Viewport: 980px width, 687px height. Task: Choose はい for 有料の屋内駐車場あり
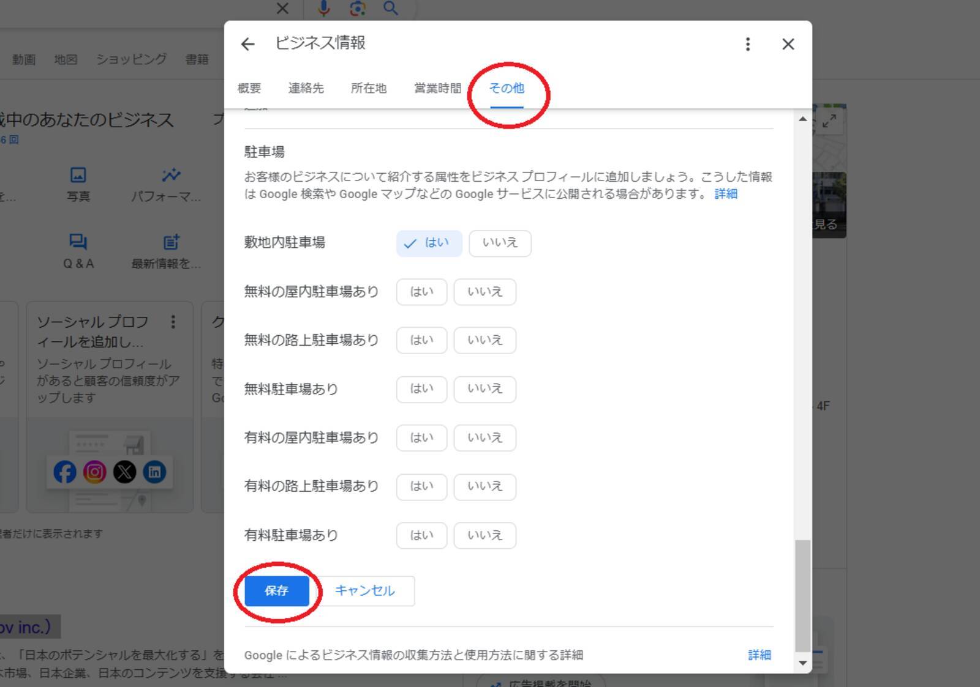(421, 438)
